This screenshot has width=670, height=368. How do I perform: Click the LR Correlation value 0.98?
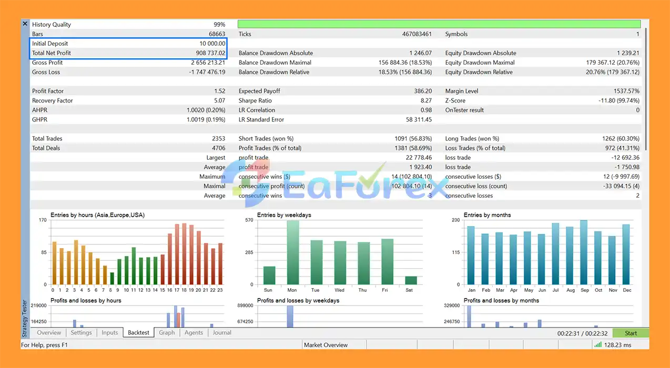(426, 110)
